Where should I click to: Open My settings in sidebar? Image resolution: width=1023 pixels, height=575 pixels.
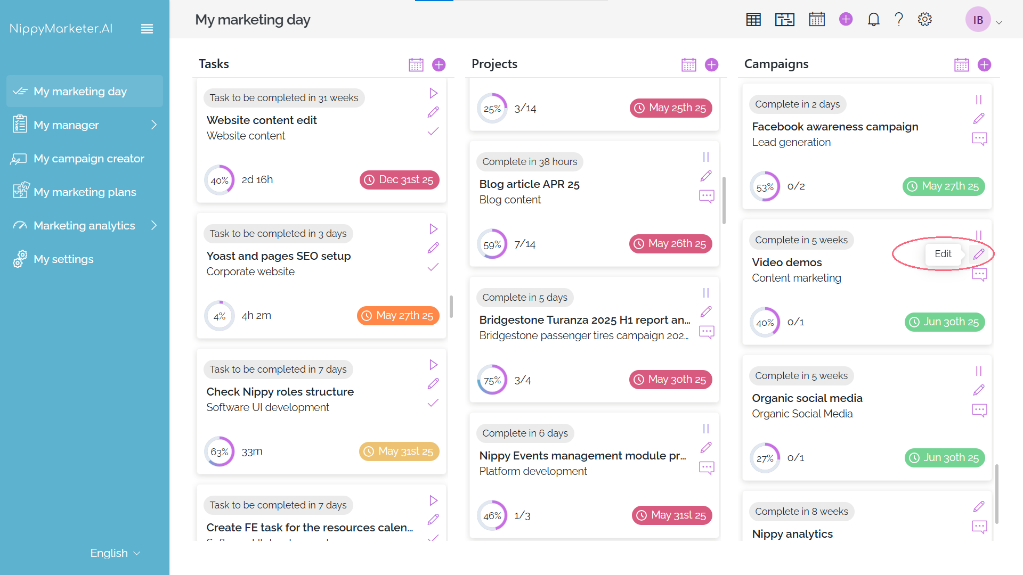pos(85,259)
